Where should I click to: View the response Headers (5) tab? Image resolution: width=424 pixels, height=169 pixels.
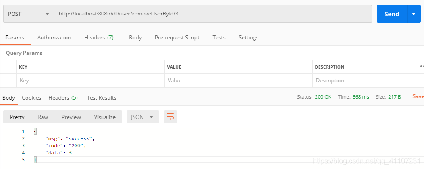[63, 98]
